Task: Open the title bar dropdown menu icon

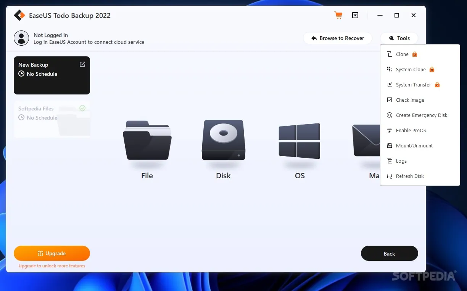Action: point(355,15)
